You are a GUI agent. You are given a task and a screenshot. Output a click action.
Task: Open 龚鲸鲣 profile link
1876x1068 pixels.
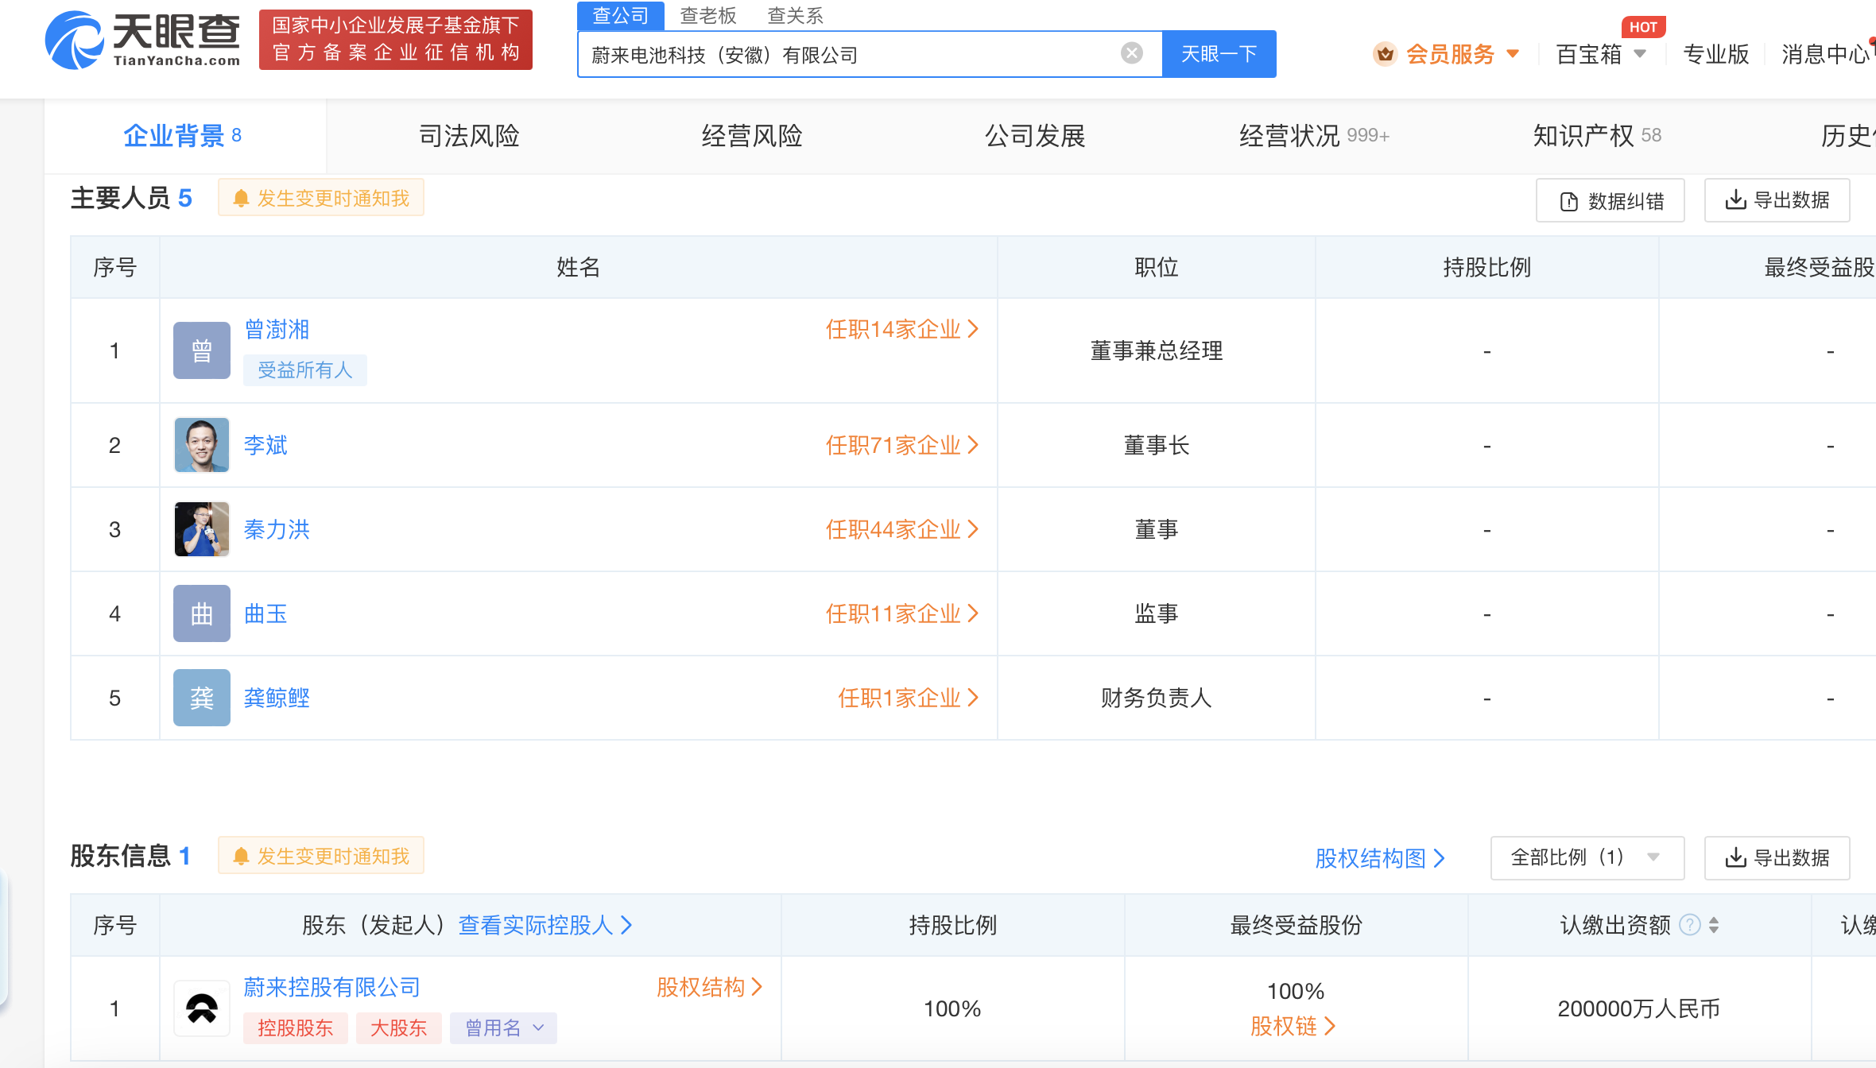tap(277, 698)
